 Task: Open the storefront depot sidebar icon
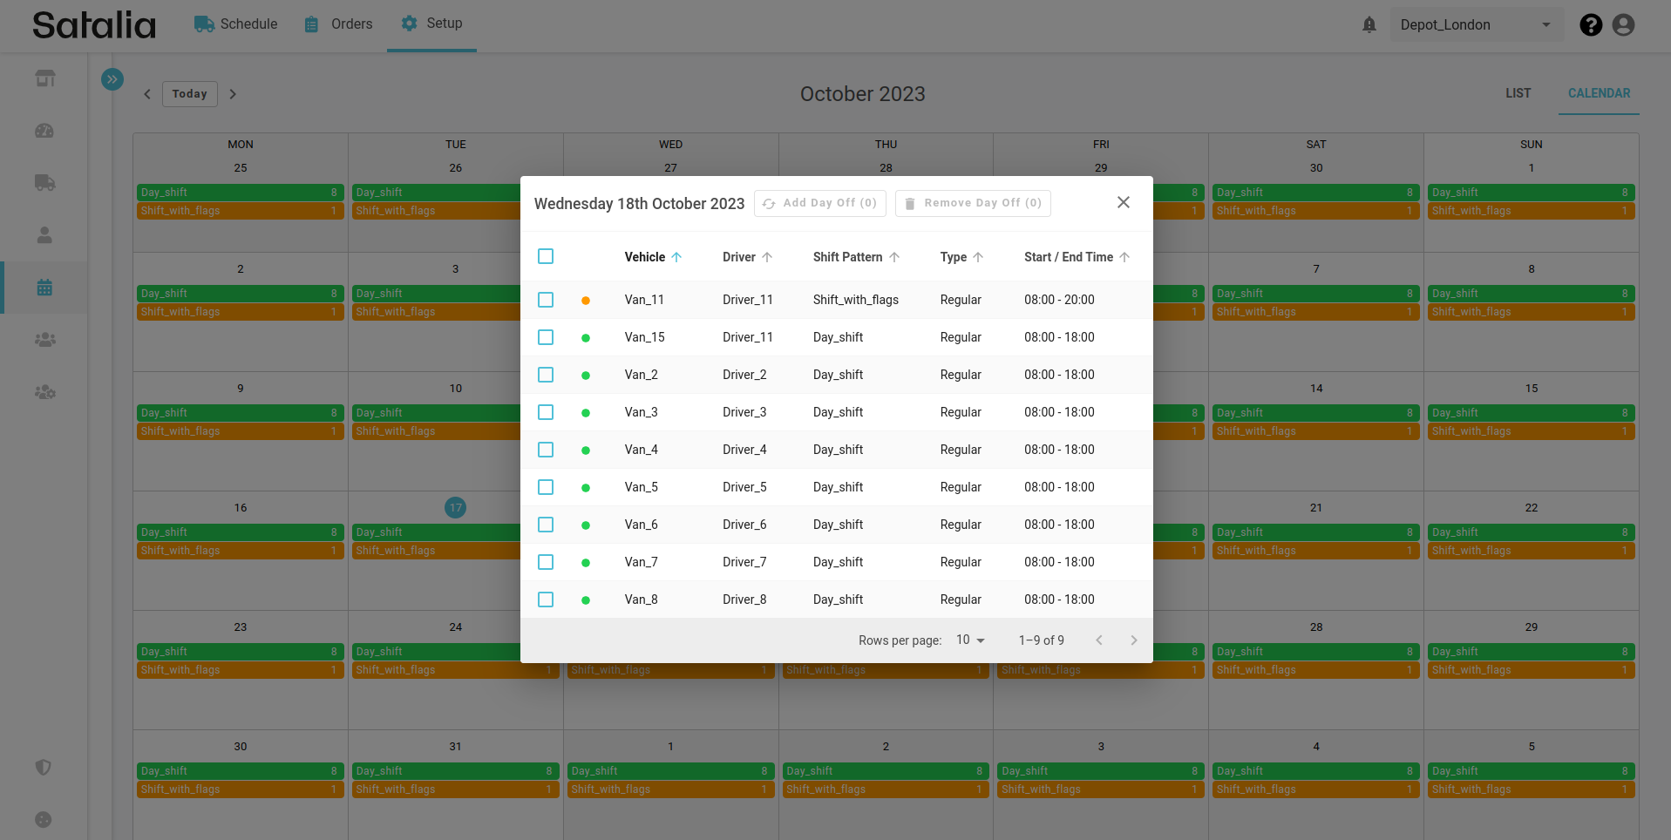point(44,78)
